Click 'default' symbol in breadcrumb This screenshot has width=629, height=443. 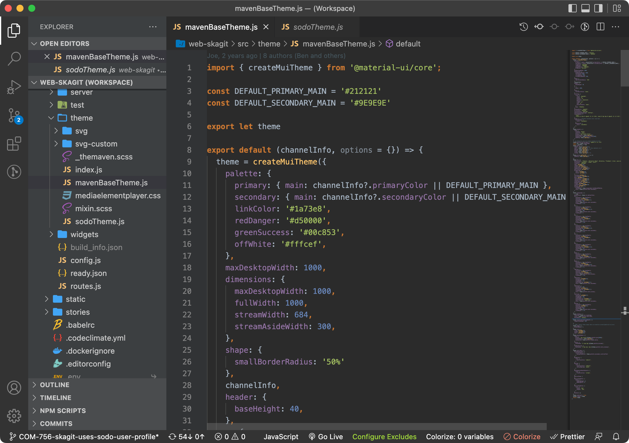(403, 44)
